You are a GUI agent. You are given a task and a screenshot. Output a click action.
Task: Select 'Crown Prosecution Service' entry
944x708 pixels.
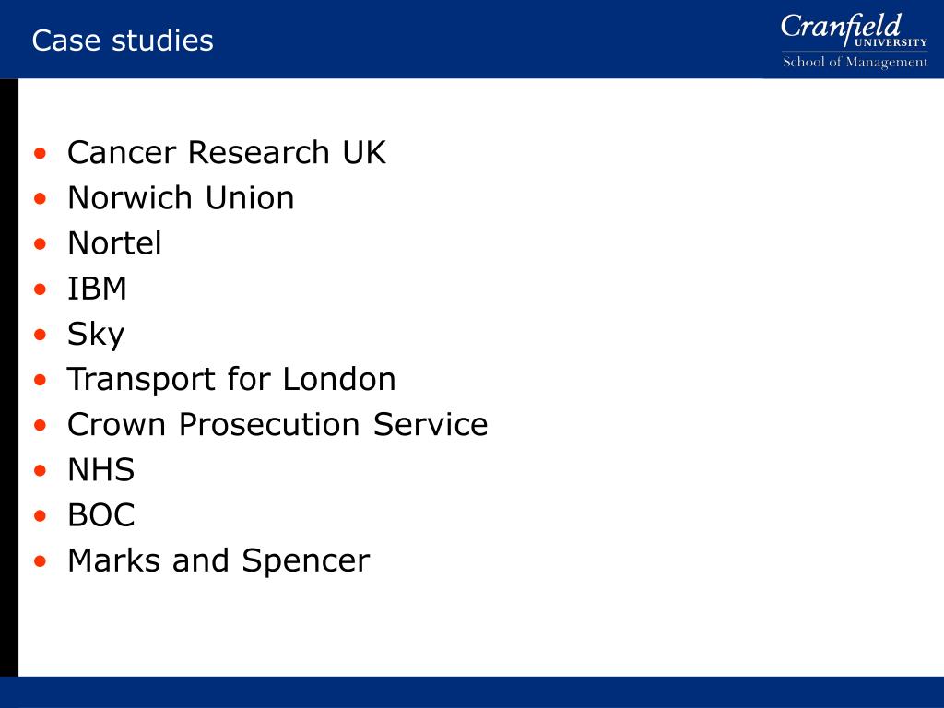tap(277, 424)
